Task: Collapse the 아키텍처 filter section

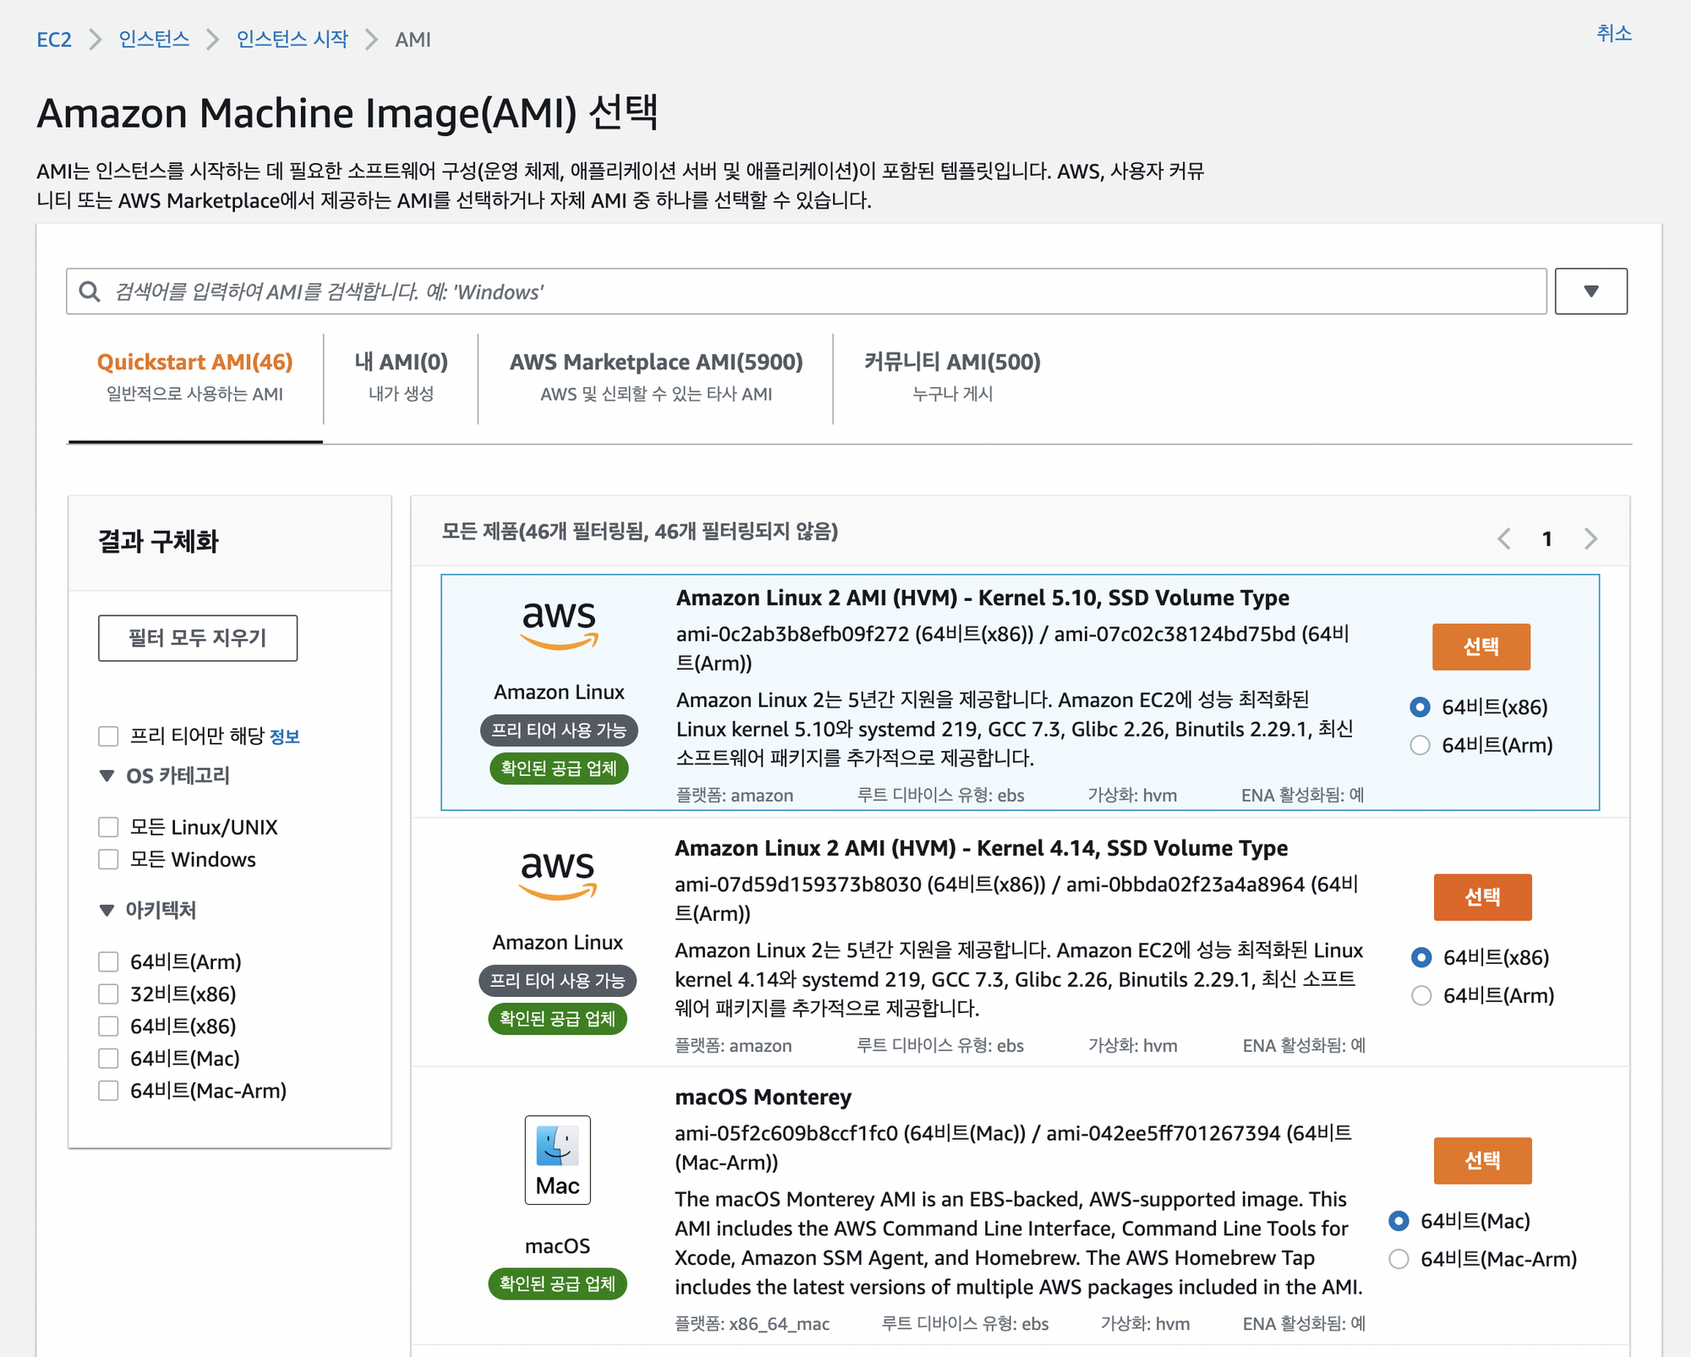Action: tap(107, 911)
